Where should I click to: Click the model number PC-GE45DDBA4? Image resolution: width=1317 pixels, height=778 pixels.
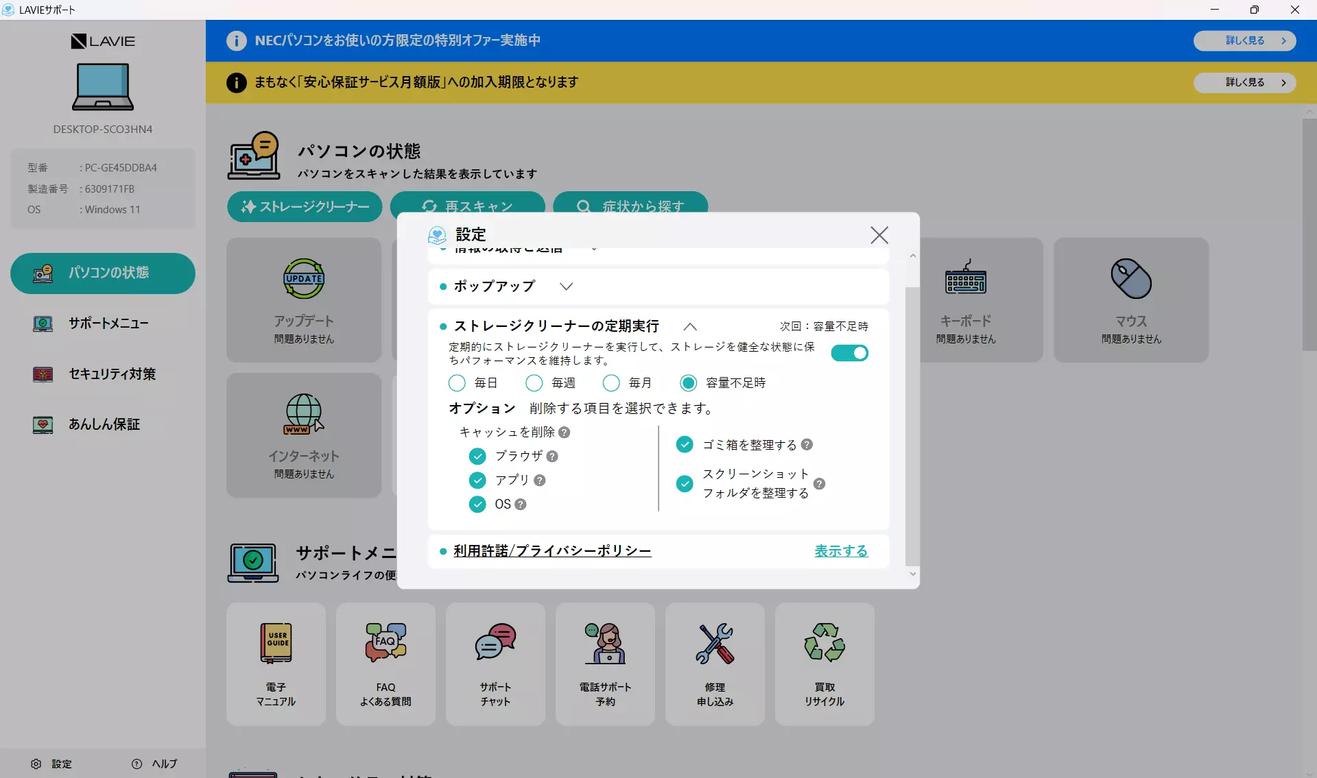(x=121, y=168)
